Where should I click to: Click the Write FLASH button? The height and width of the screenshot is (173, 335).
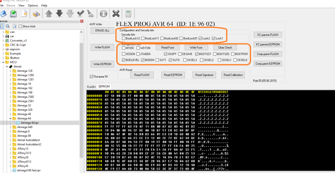tap(102, 47)
